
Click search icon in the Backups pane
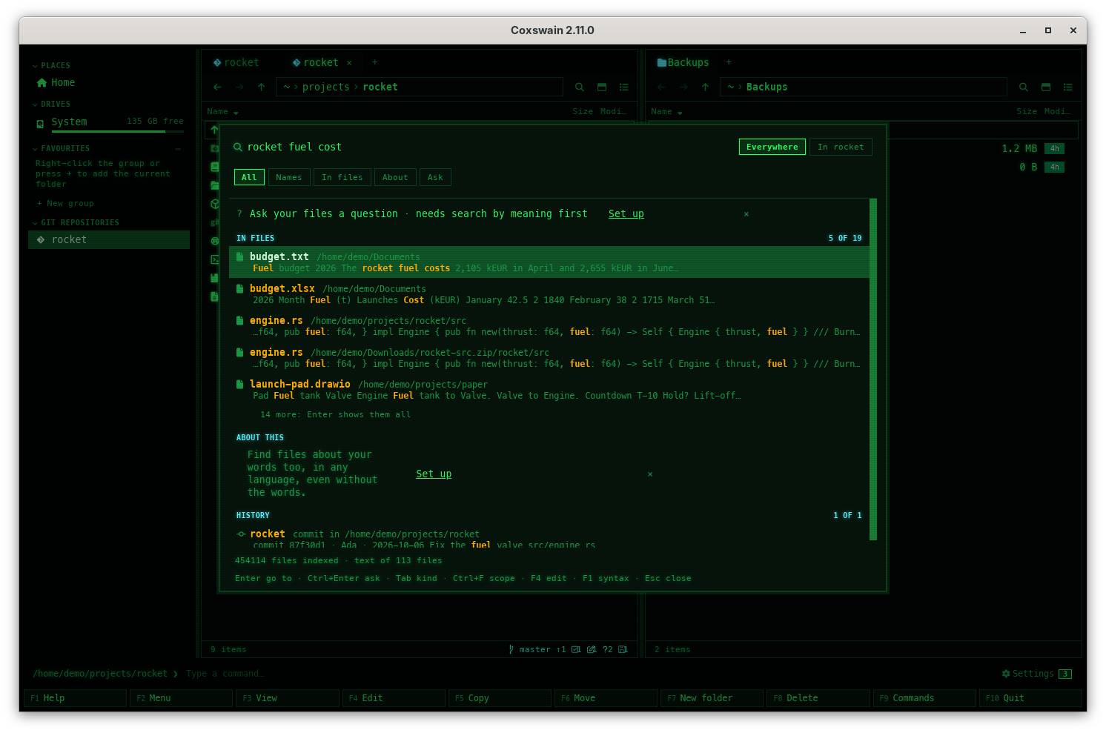[x=1024, y=87]
